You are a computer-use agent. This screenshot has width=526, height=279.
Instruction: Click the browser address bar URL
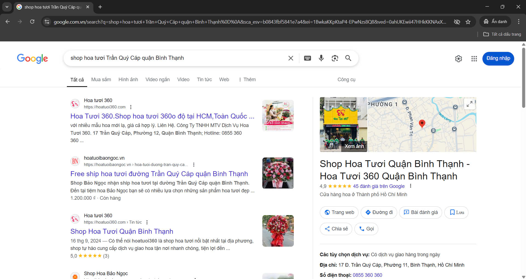250,22
